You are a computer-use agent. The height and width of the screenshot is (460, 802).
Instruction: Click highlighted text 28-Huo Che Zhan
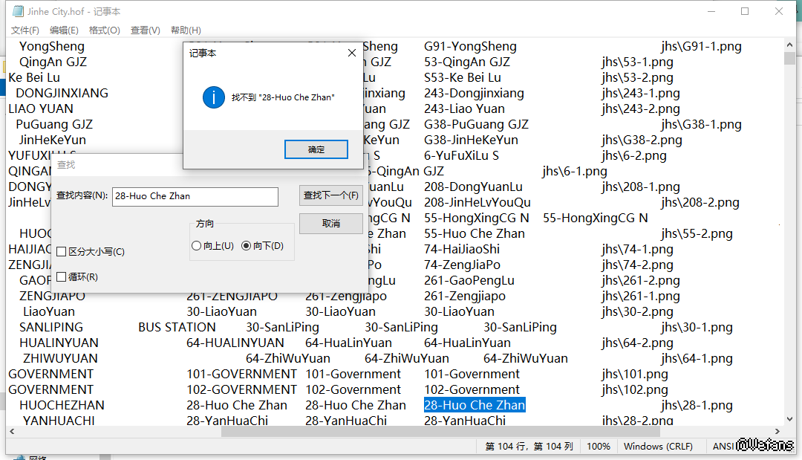point(475,405)
